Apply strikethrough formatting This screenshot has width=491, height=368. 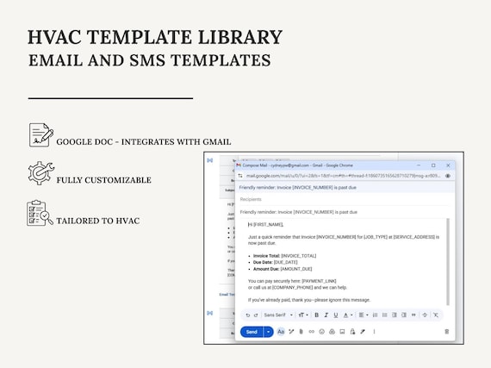[x=425, y=315]
